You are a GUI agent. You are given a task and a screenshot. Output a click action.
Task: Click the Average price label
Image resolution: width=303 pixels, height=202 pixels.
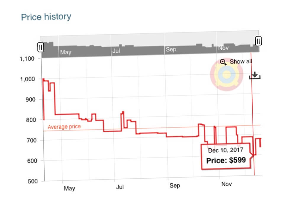click(64, 126)
